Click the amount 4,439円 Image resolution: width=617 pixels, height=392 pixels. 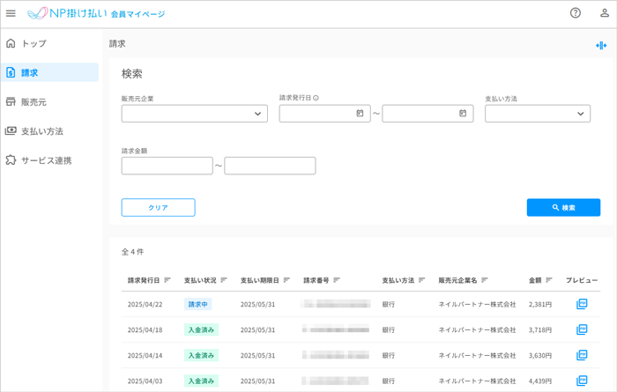pos(540,381)
